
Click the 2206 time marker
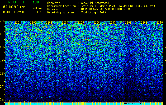tap(97, 23)
